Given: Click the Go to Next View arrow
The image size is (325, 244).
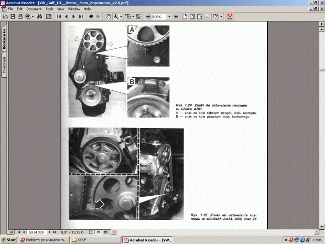Looking at the screenshot, I should (x=98, y=17).
